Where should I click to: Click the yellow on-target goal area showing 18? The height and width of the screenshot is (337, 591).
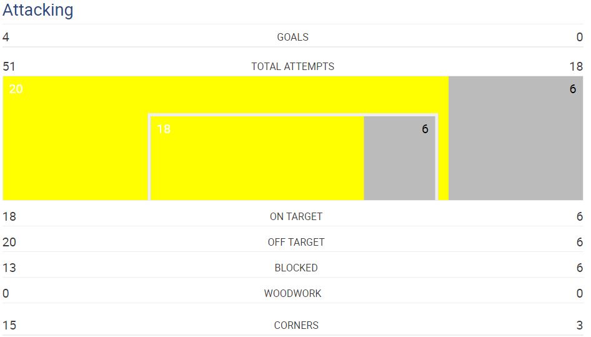(257, 158)
